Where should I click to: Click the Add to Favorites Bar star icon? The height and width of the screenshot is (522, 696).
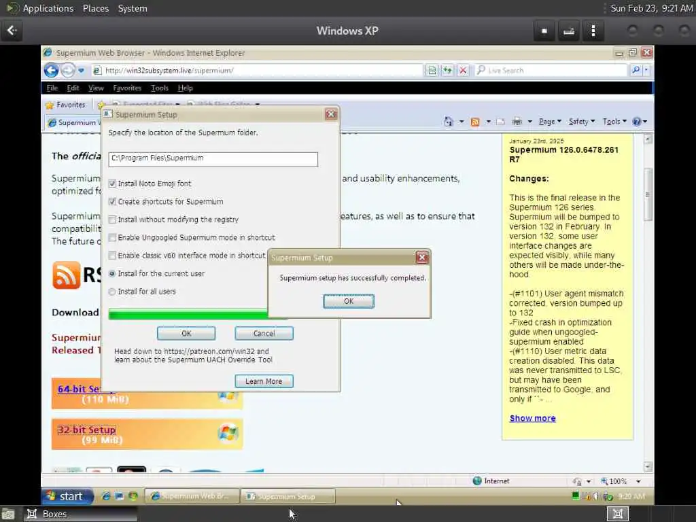click(x=101, y=105)
